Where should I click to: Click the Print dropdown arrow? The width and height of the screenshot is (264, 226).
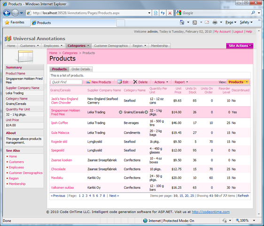(221, 22)
